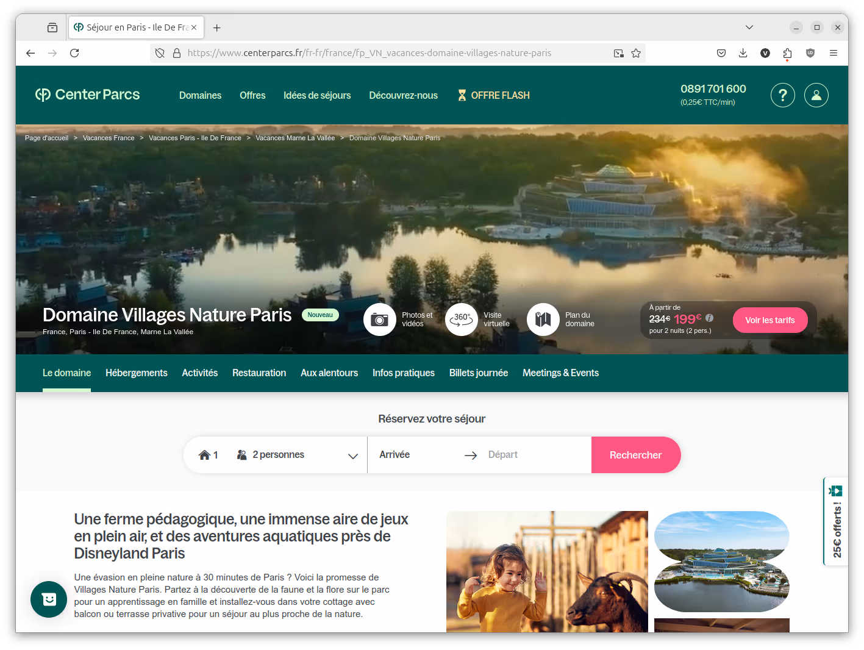Open the chatbot assistant bubble
The height and width of the screenshot is (650, 864).
(x=49, y=599)
